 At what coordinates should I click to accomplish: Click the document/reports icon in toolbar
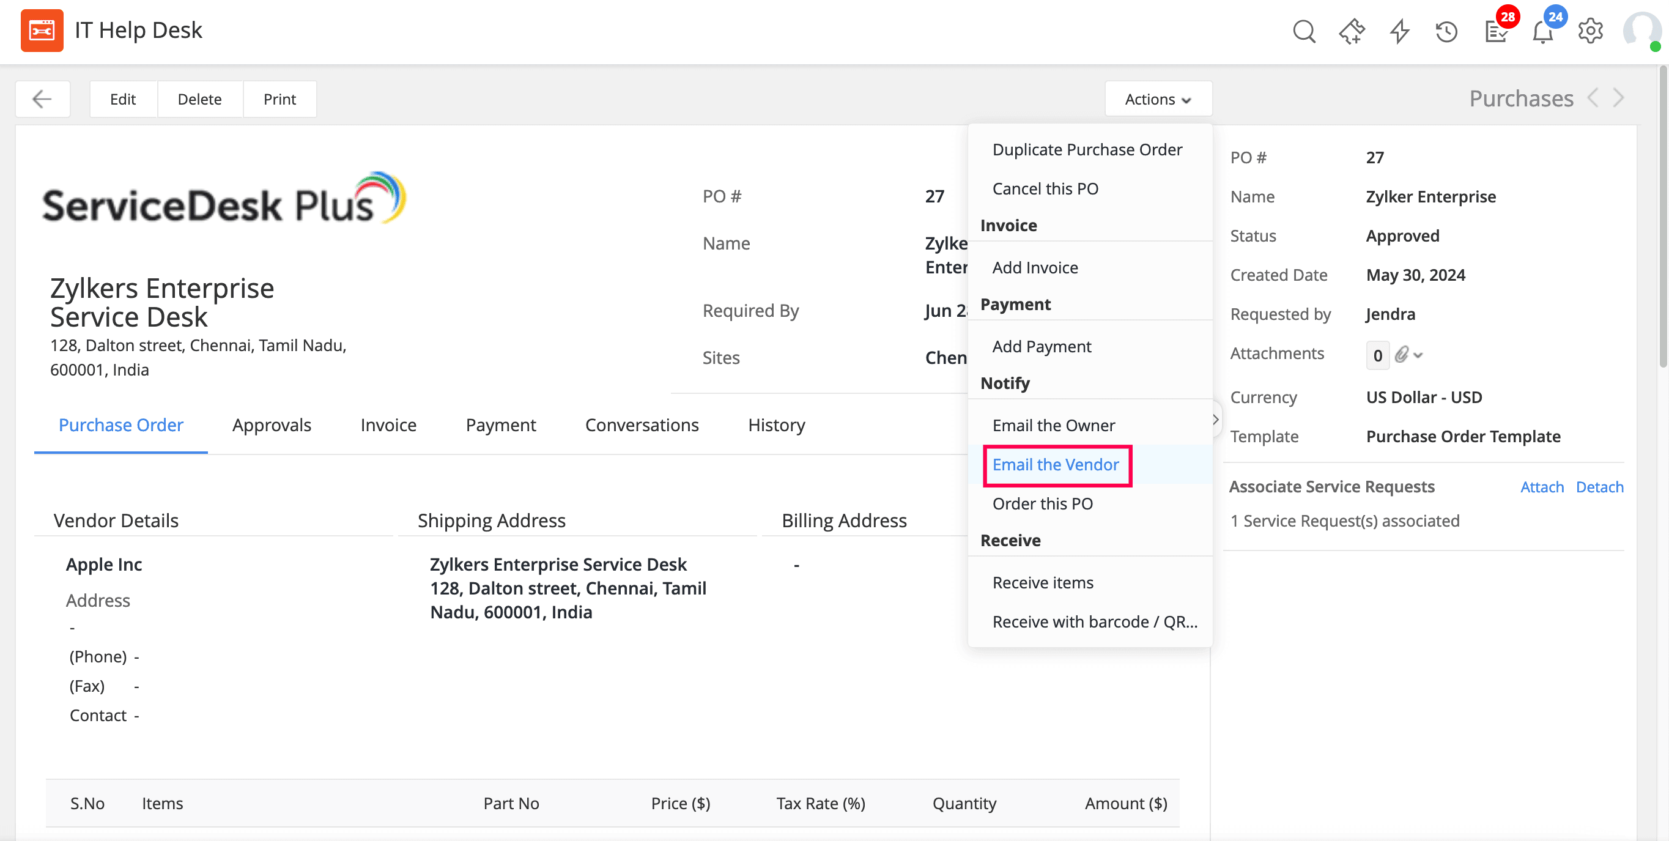tap(1493, 31)
